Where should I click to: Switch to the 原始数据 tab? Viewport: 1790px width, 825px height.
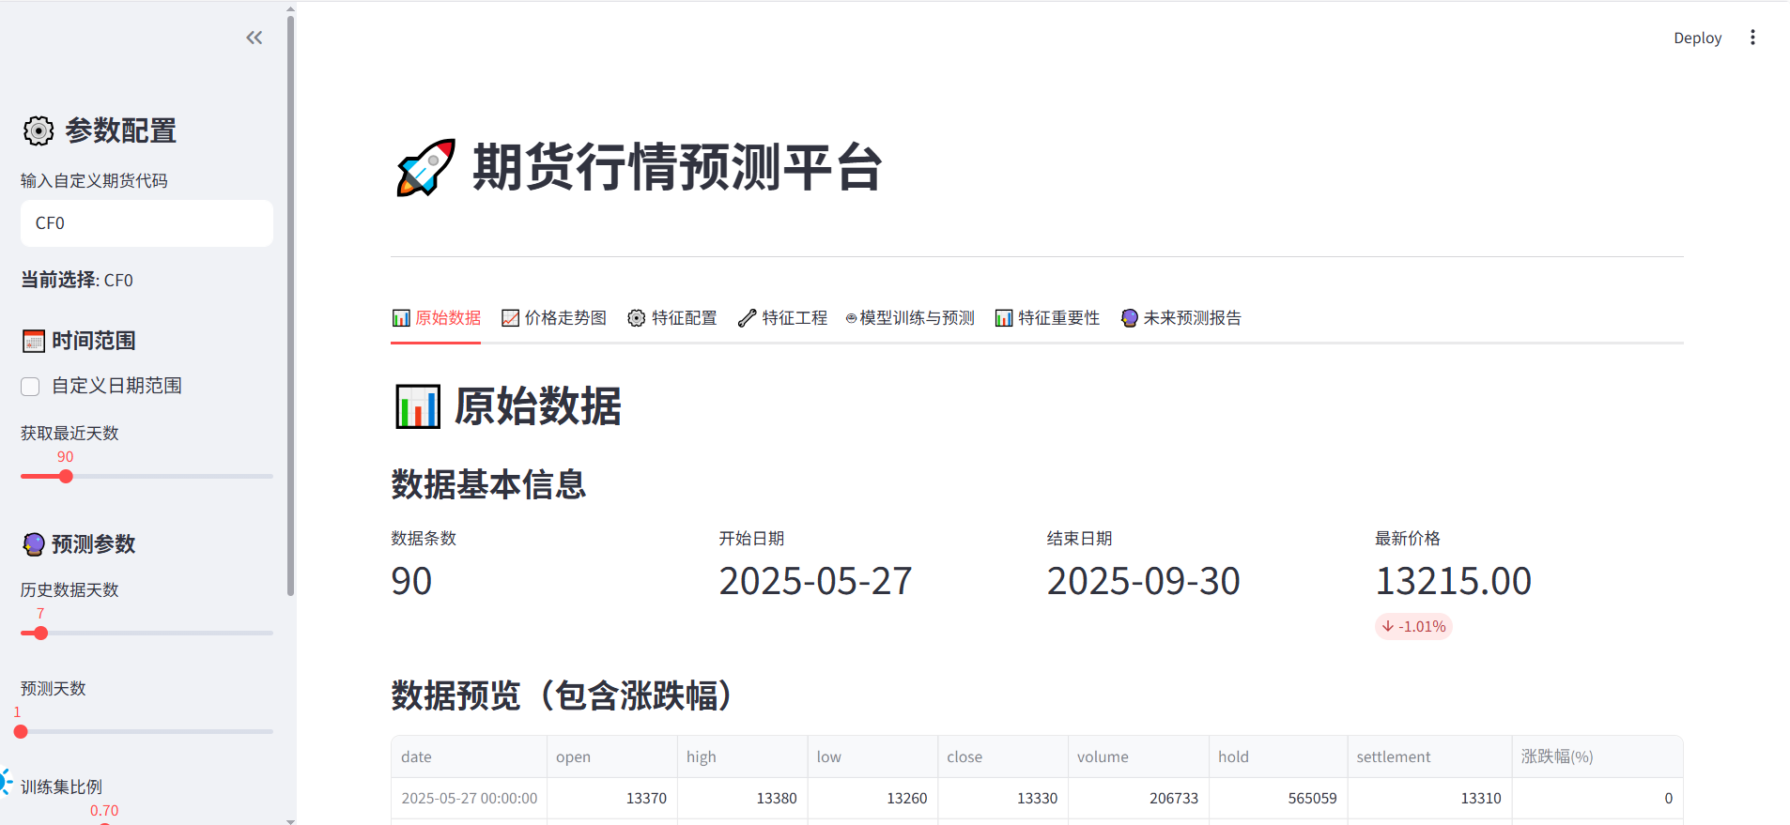[436, 318]
